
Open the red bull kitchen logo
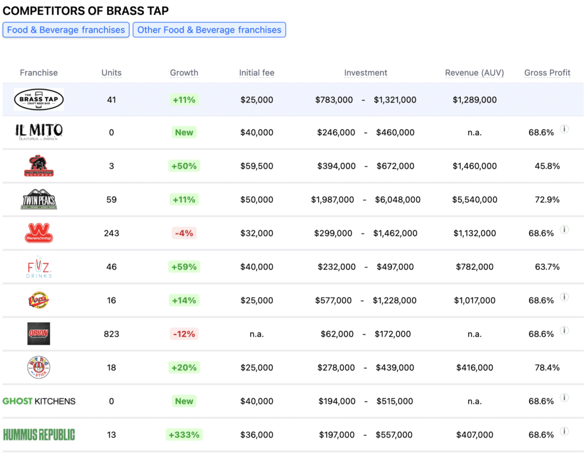tap(39, 166)
